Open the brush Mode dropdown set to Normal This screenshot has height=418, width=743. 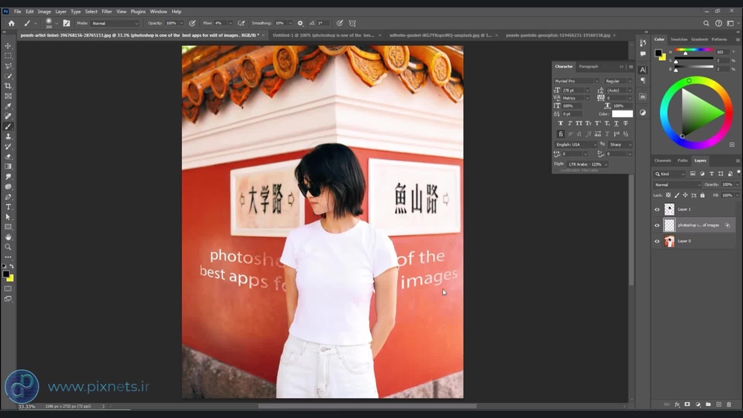pyautogui.click(x=115, y=23)
